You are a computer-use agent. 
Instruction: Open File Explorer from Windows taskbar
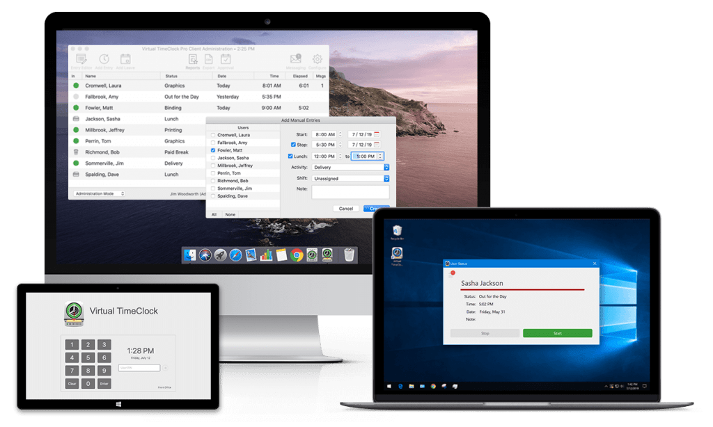411,386
